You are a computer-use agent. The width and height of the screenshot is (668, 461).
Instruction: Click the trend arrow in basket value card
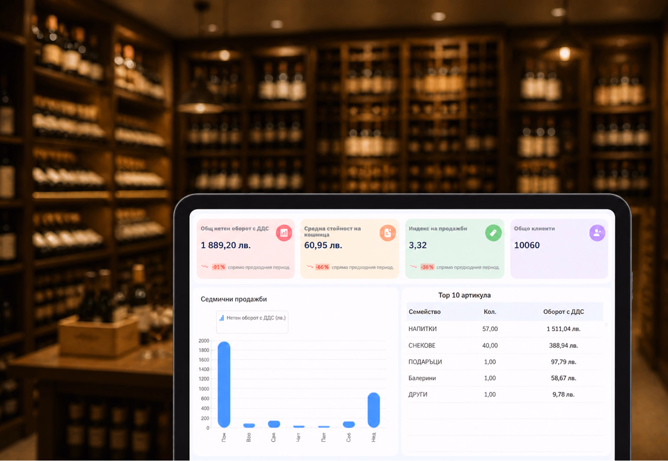(309, 267)
